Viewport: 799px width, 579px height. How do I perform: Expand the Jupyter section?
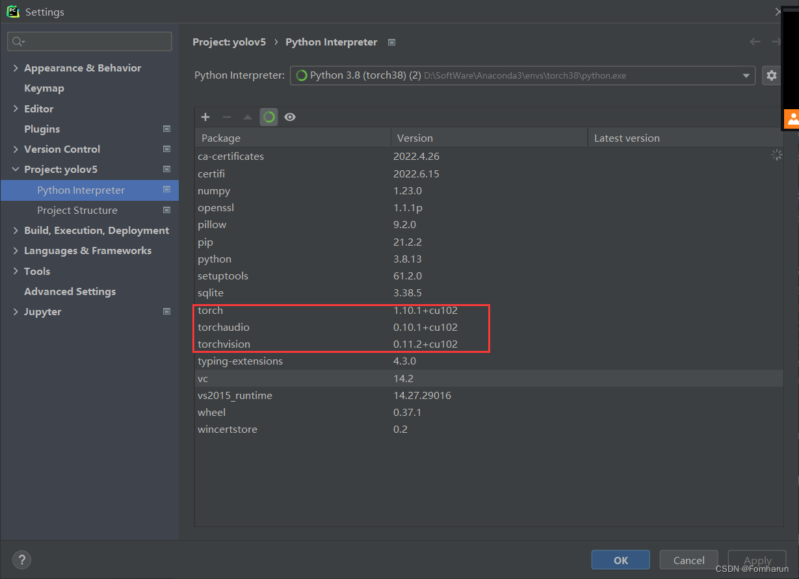[16, 311]
